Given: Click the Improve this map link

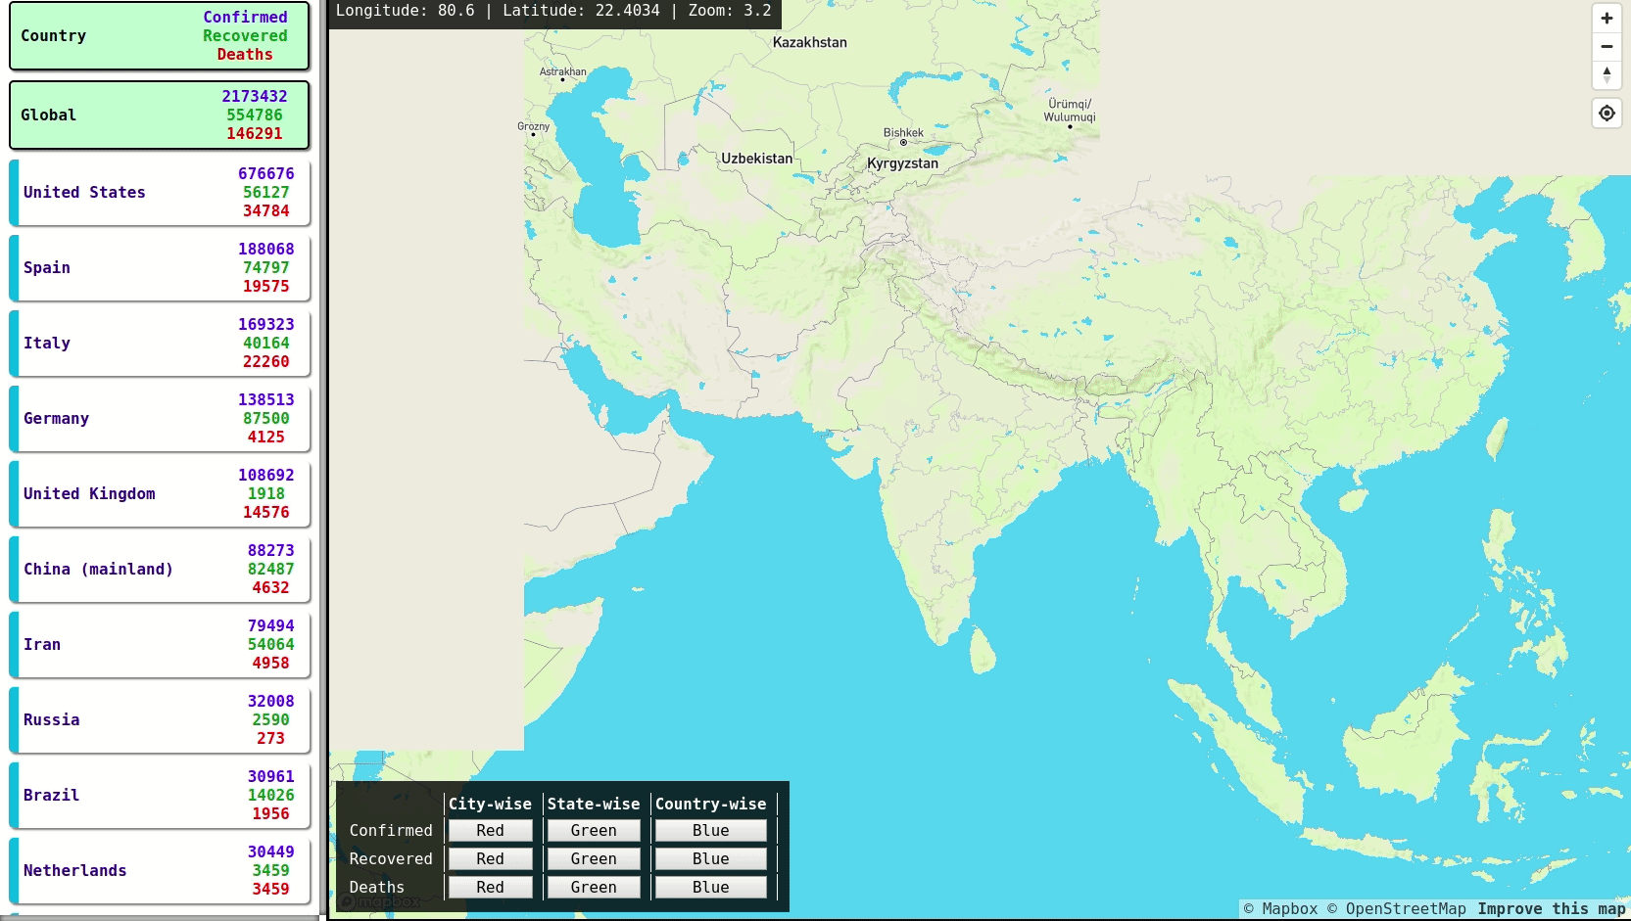Looking at the screenshot, I should (x=1552, y=909).
